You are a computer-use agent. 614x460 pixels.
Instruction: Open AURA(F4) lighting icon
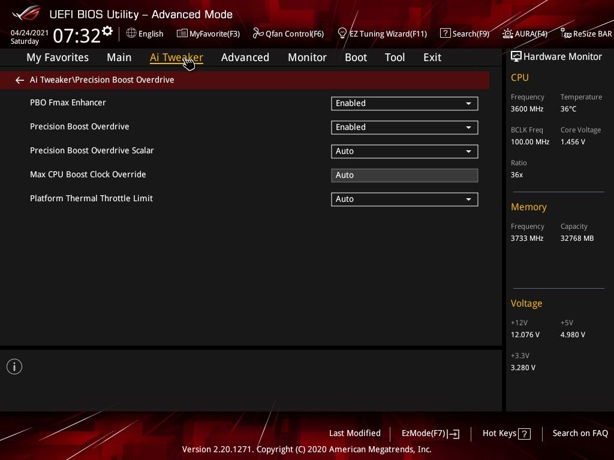click(508, 34)
